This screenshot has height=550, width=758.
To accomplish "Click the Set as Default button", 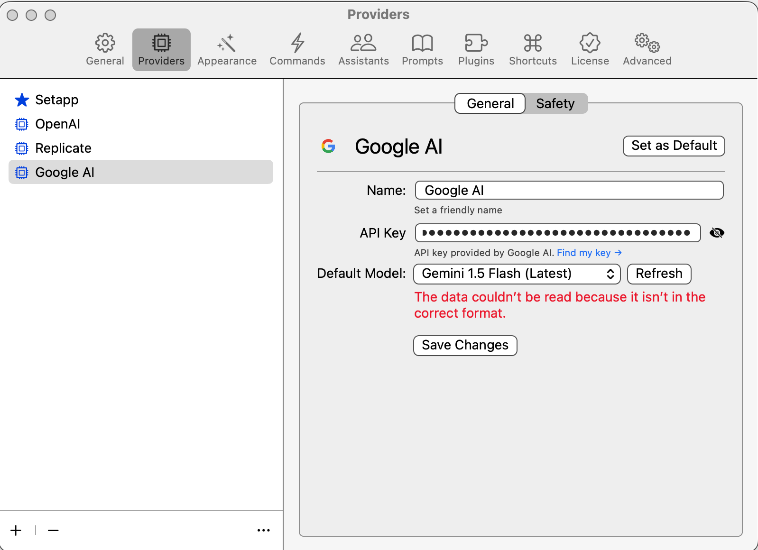I will [674, 146].
